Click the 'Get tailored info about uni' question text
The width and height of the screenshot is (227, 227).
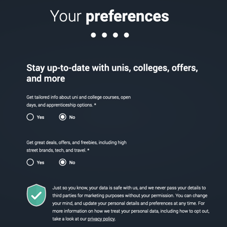[78, 101]
